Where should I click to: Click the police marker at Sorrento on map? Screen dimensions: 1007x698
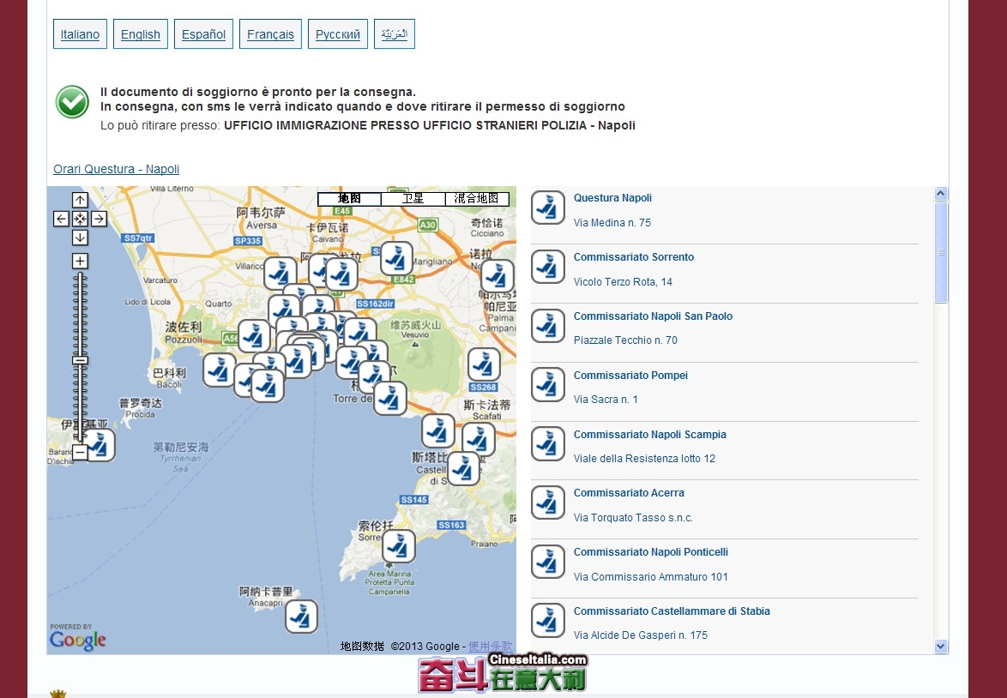398,546
